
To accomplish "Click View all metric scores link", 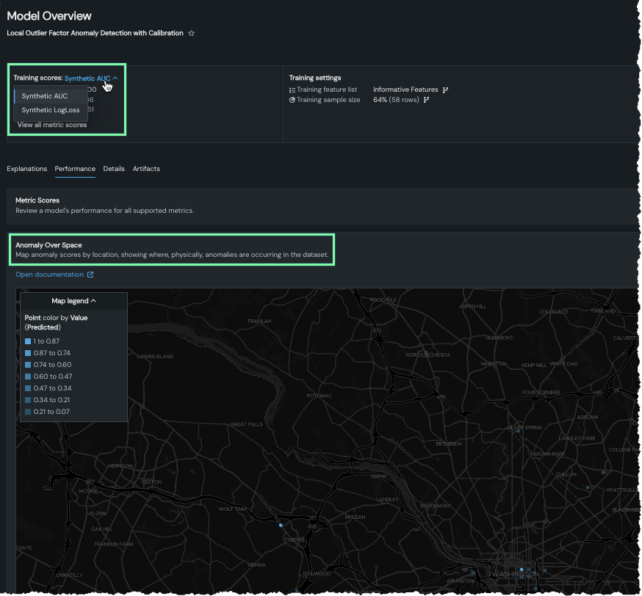I will click(x=51, y=125).
